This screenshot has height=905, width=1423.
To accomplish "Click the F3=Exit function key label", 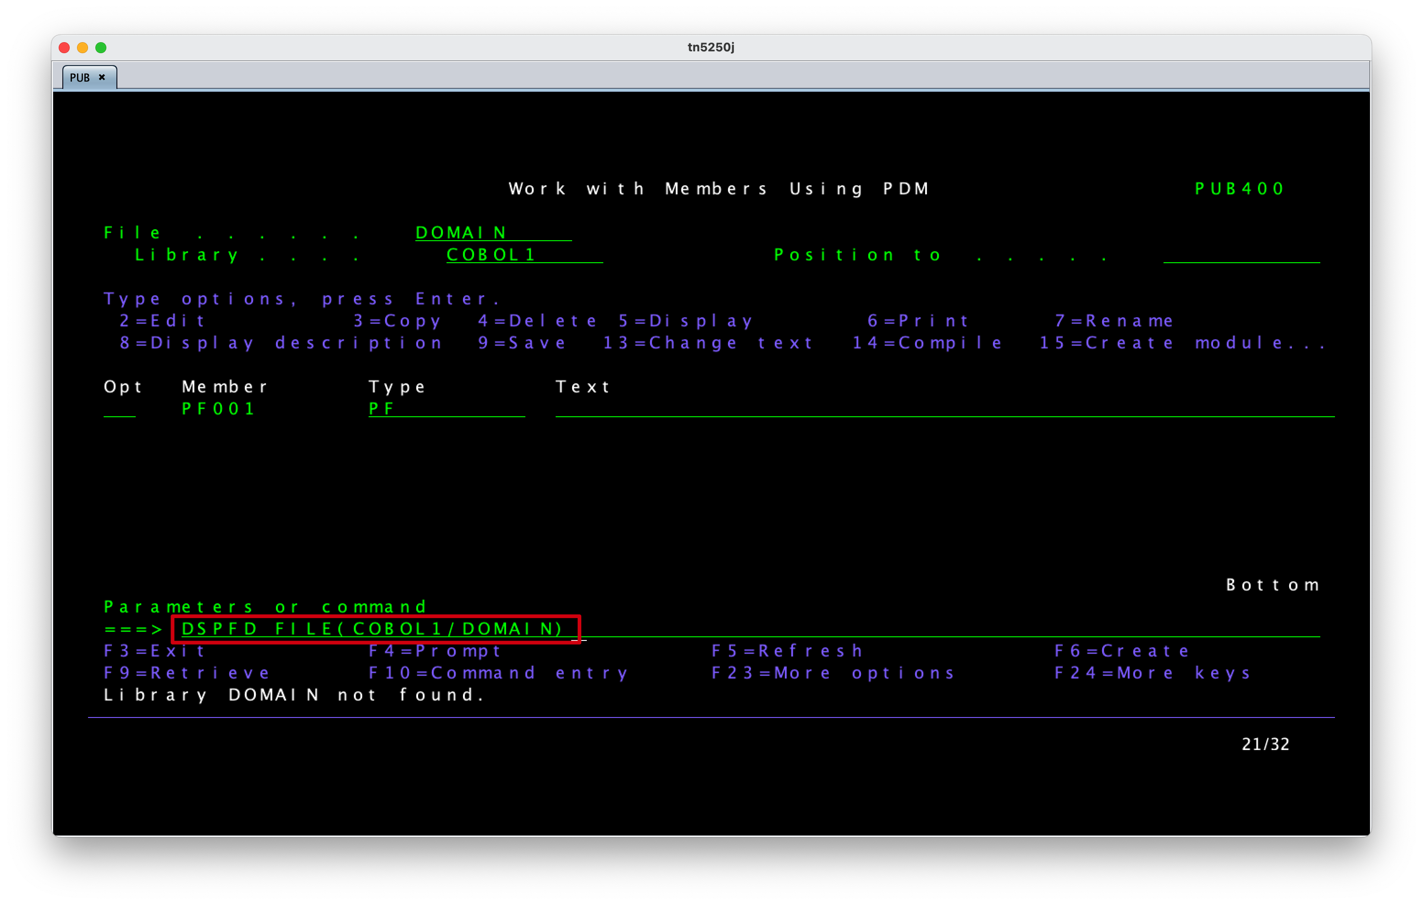I will (154, 651).
